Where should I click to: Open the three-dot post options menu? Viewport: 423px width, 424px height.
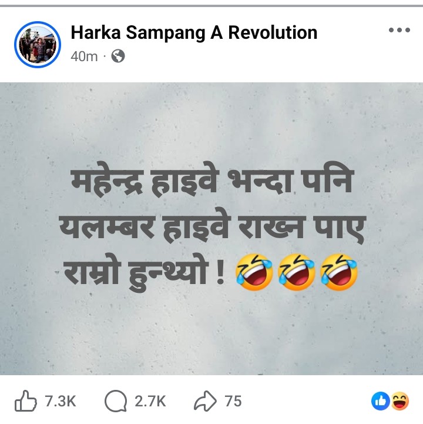(399, 30)
